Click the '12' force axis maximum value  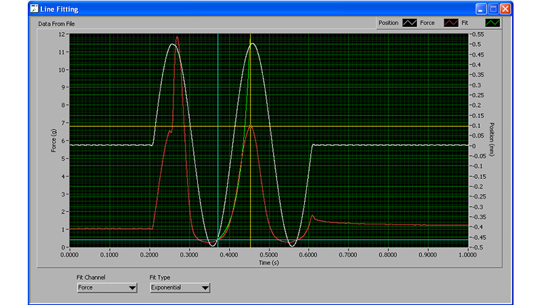(x=62, y=35)
